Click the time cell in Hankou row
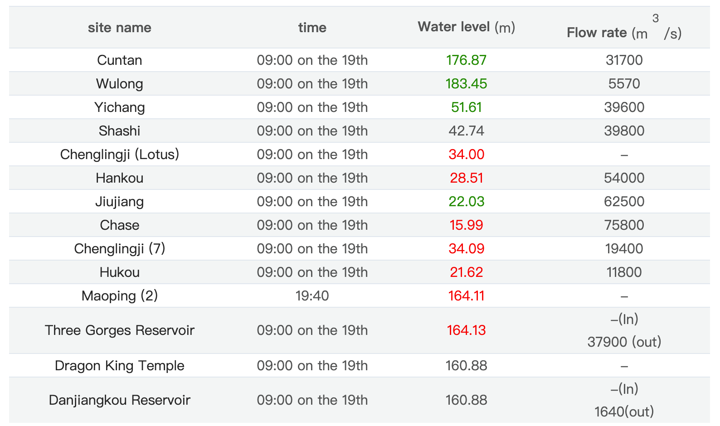 [312, 178]
